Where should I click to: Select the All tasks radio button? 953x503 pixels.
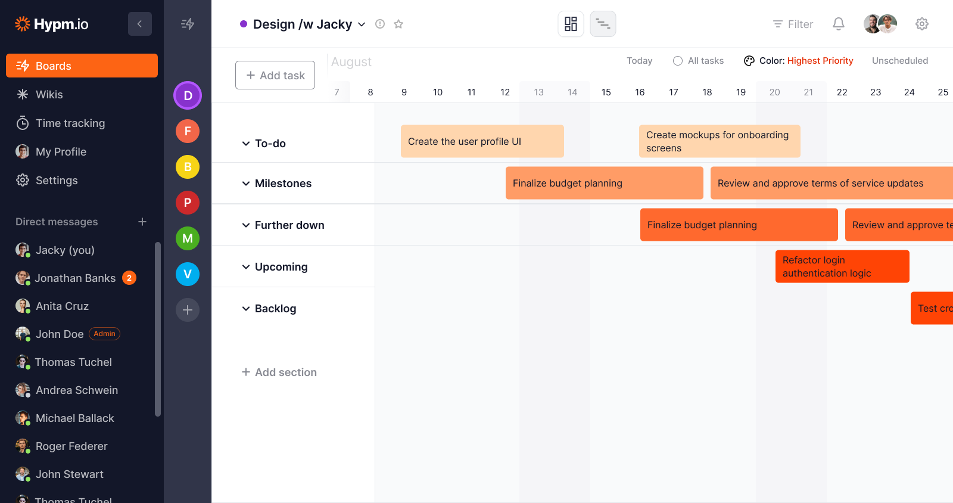click(678, 61)
